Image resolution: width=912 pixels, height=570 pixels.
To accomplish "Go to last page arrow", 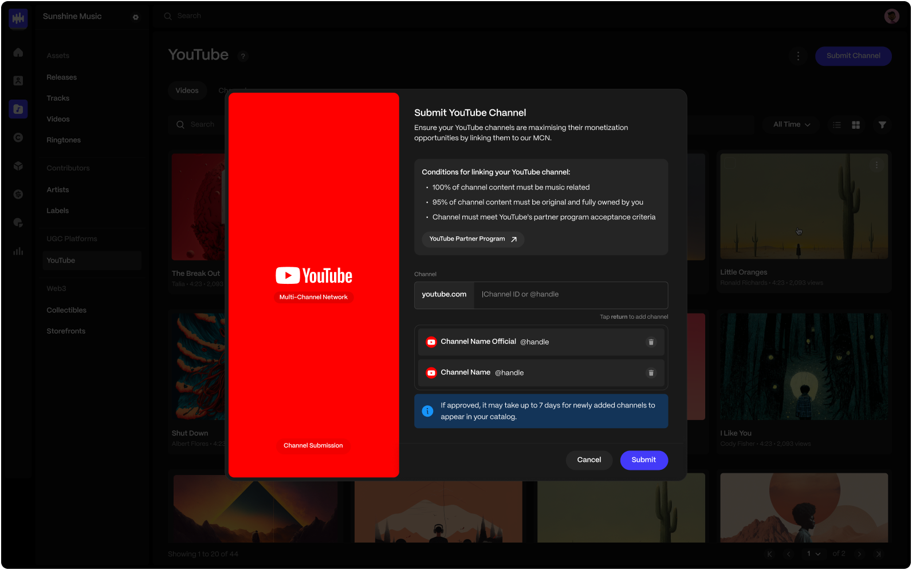I will pos(878,554).
